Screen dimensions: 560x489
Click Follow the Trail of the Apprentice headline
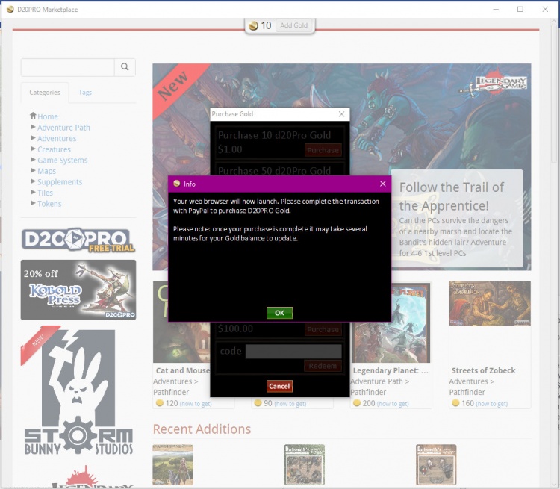pyautogui.click(x=452, y=196)
